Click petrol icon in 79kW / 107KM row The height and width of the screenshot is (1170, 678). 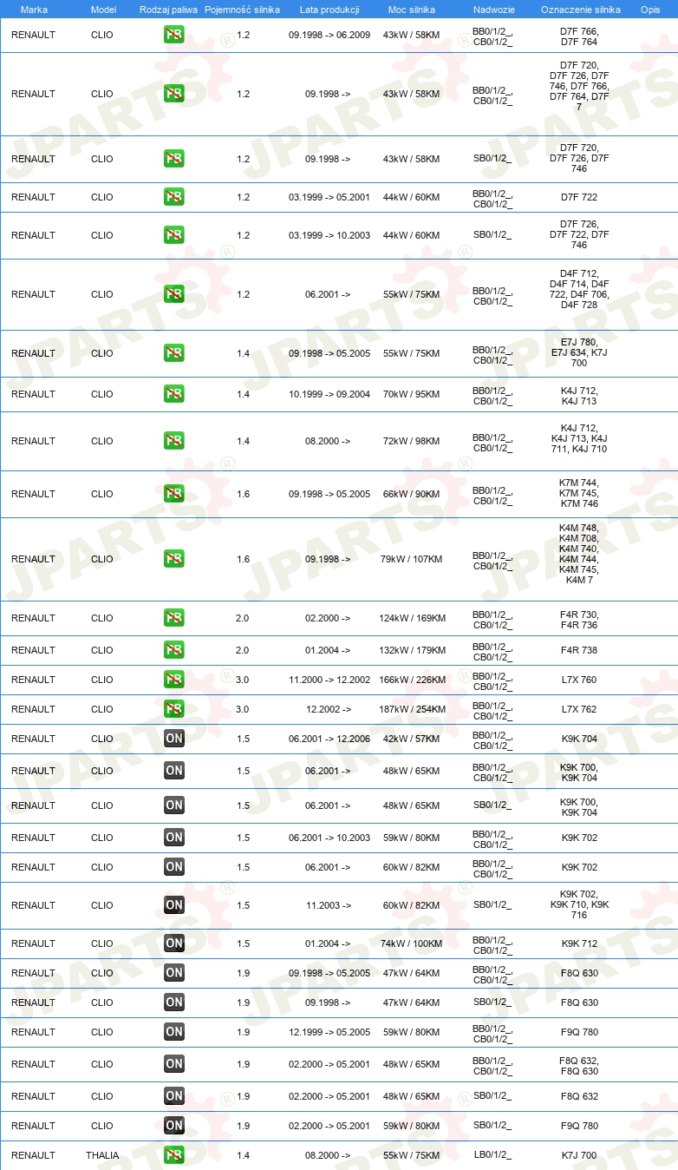click(x=174, y=559)
